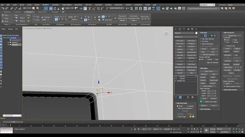Switch to the Object Paint ribbon tab

[42, 12]
